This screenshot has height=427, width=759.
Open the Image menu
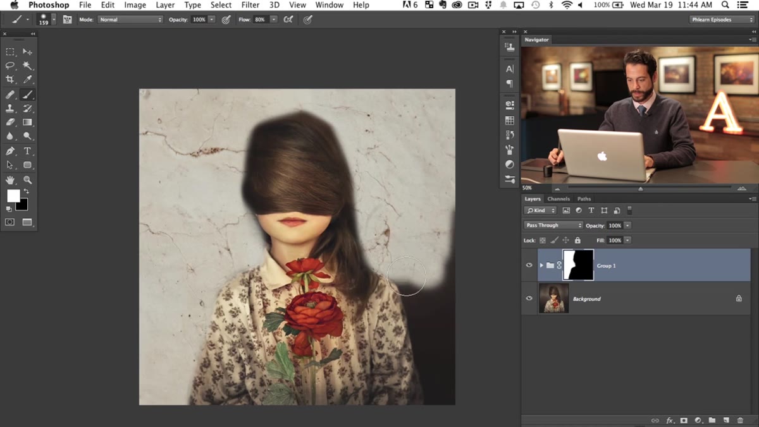pos(135,5)
